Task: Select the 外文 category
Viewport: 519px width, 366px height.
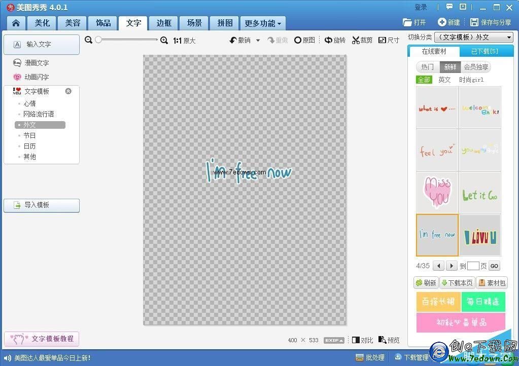Action: pos(40,125)
